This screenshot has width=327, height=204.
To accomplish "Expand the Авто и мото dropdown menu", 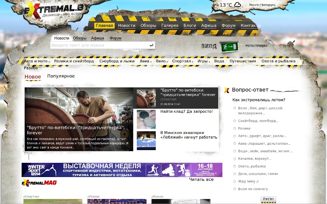I will pyautogui.click(x=37, y=61).
